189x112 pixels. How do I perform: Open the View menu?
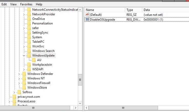pos(13,4)
